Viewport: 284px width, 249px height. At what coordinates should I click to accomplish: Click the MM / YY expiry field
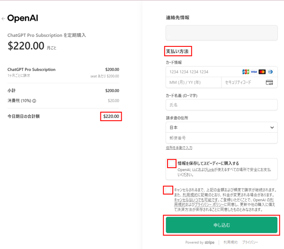click(x=193, y=82)
